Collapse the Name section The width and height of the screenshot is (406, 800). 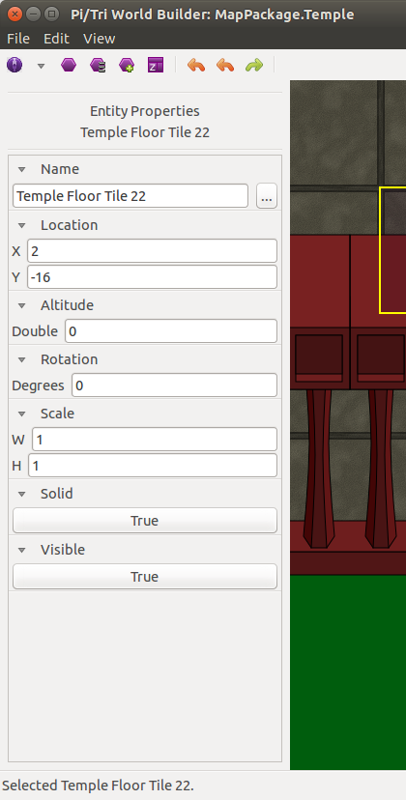point(21,169)
